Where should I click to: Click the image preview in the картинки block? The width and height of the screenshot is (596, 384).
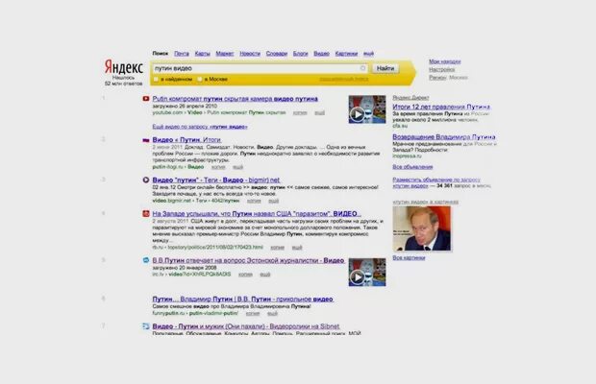pyautogui.click(x=422, y=228)
